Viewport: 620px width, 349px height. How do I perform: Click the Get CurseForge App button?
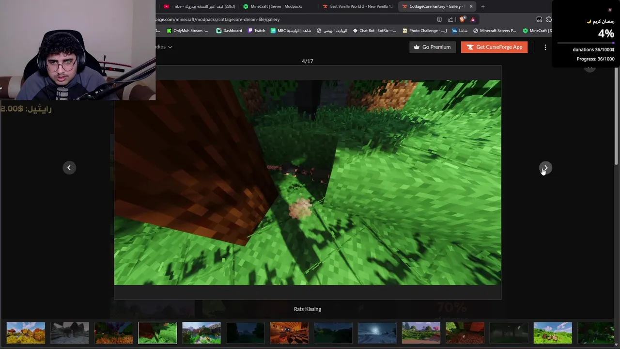[x=495, y=47]
